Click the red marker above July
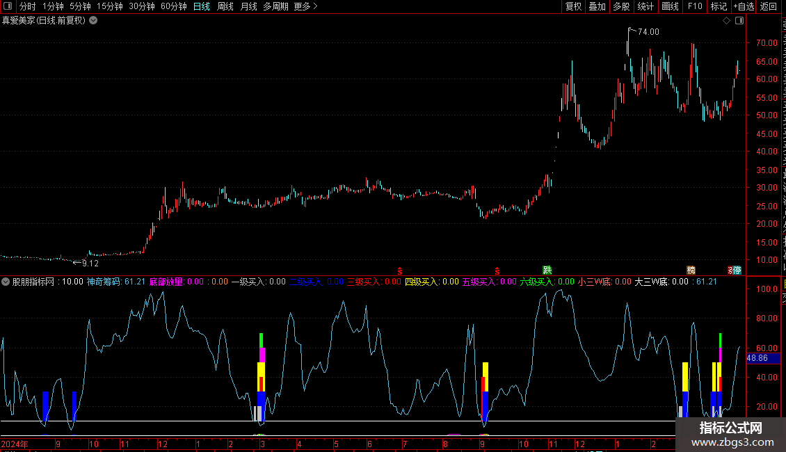The image size is (786, 452). point(399,270)
